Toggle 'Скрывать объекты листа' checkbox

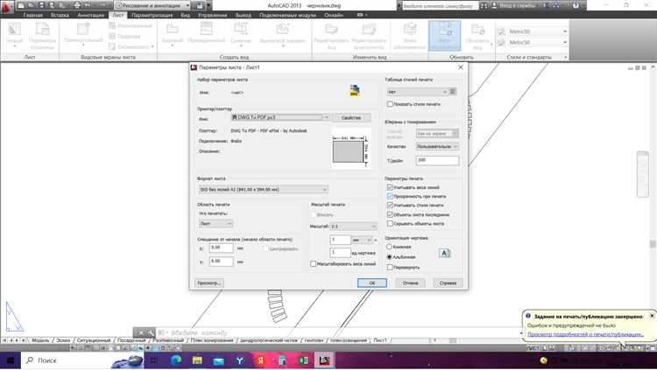[x=390, y=224]
